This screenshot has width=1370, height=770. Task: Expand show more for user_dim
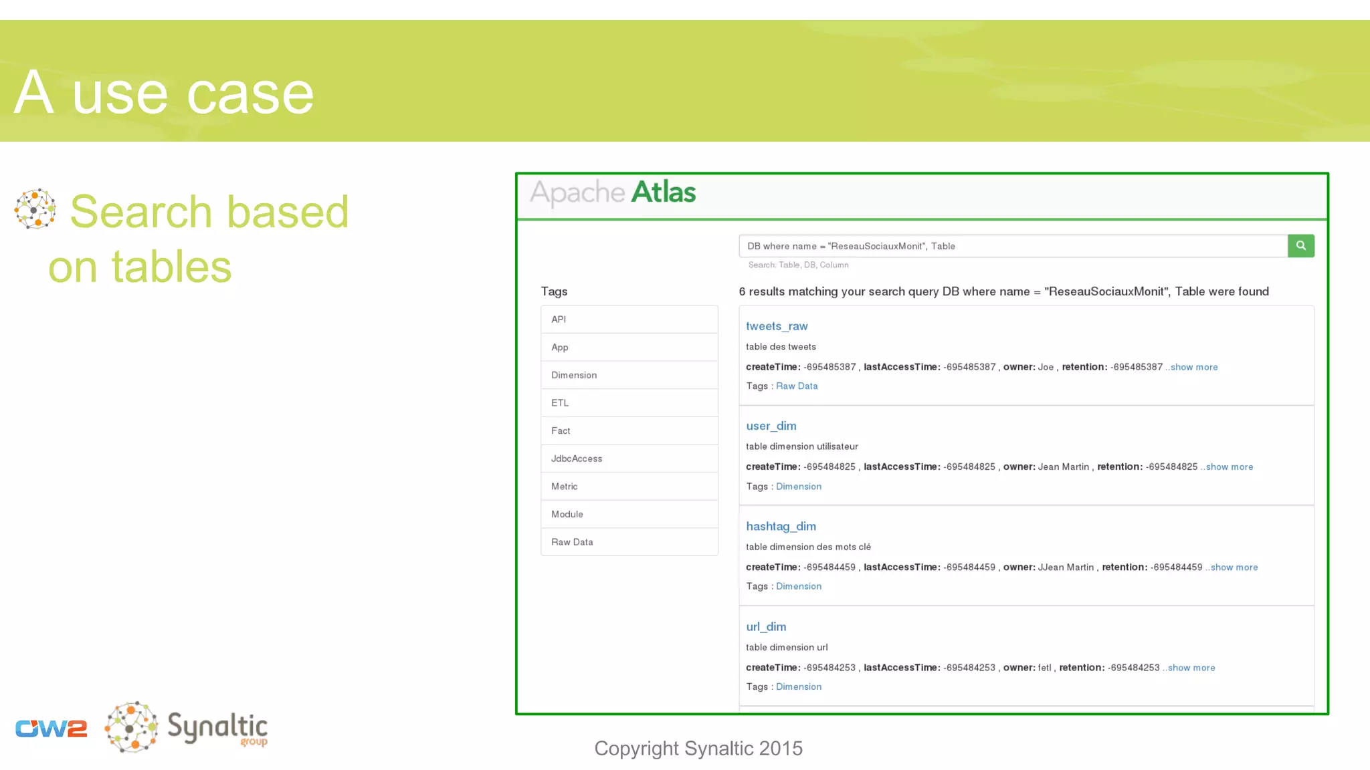point(1229,467)
